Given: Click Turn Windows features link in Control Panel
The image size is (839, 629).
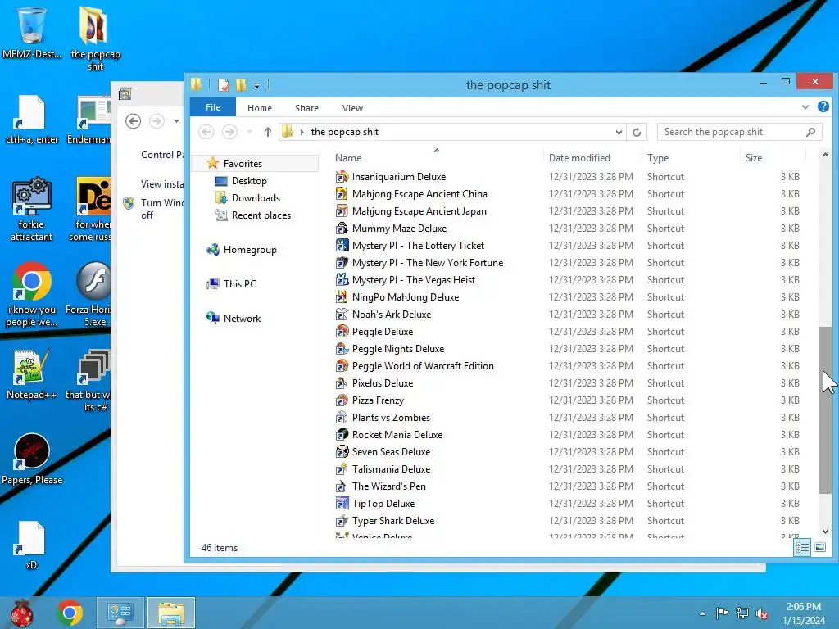Looking at the screenshot, I should click(x=162, y=209).
